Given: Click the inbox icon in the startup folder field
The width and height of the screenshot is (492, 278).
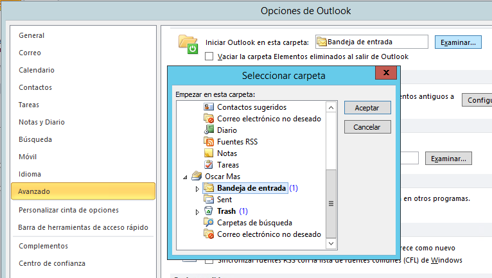Looking at the screenshot, I should 322,42.
